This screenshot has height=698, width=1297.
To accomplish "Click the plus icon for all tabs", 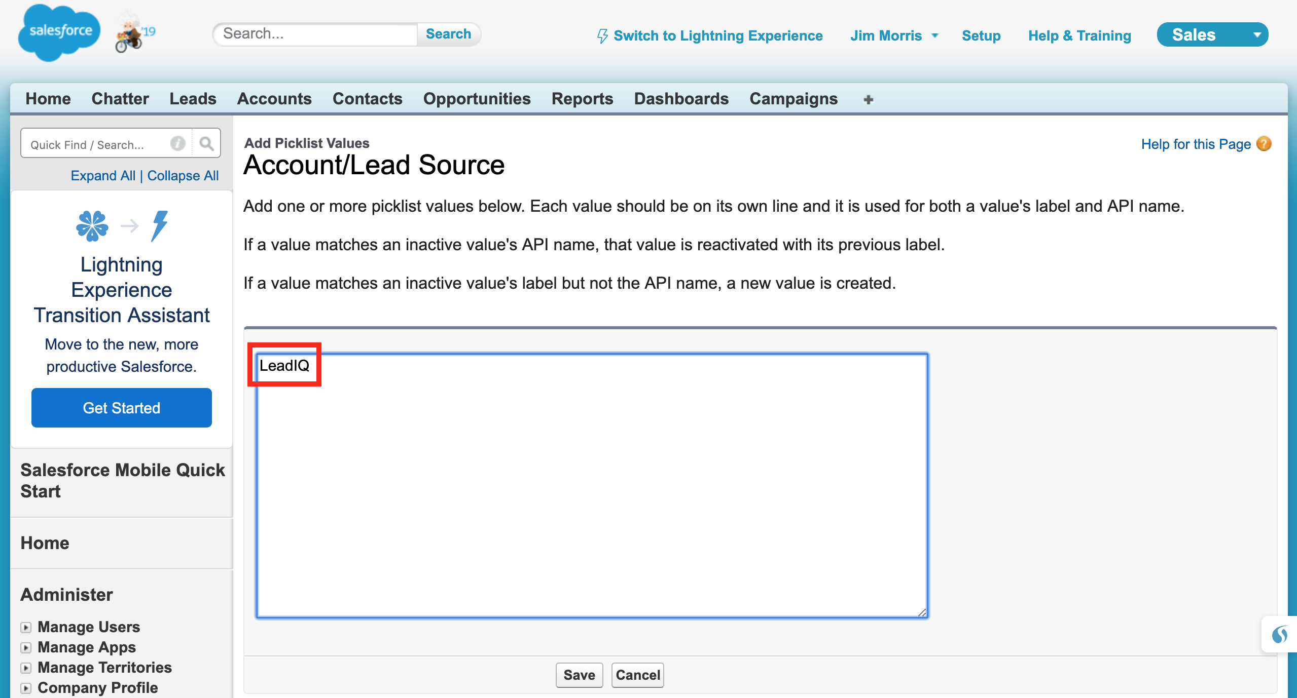I will tap(868, 99).
